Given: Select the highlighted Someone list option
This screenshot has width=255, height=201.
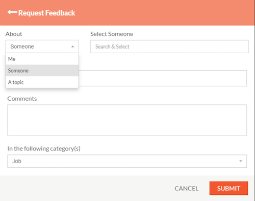Looking at the screenshot, I should [x=42, y=71].
